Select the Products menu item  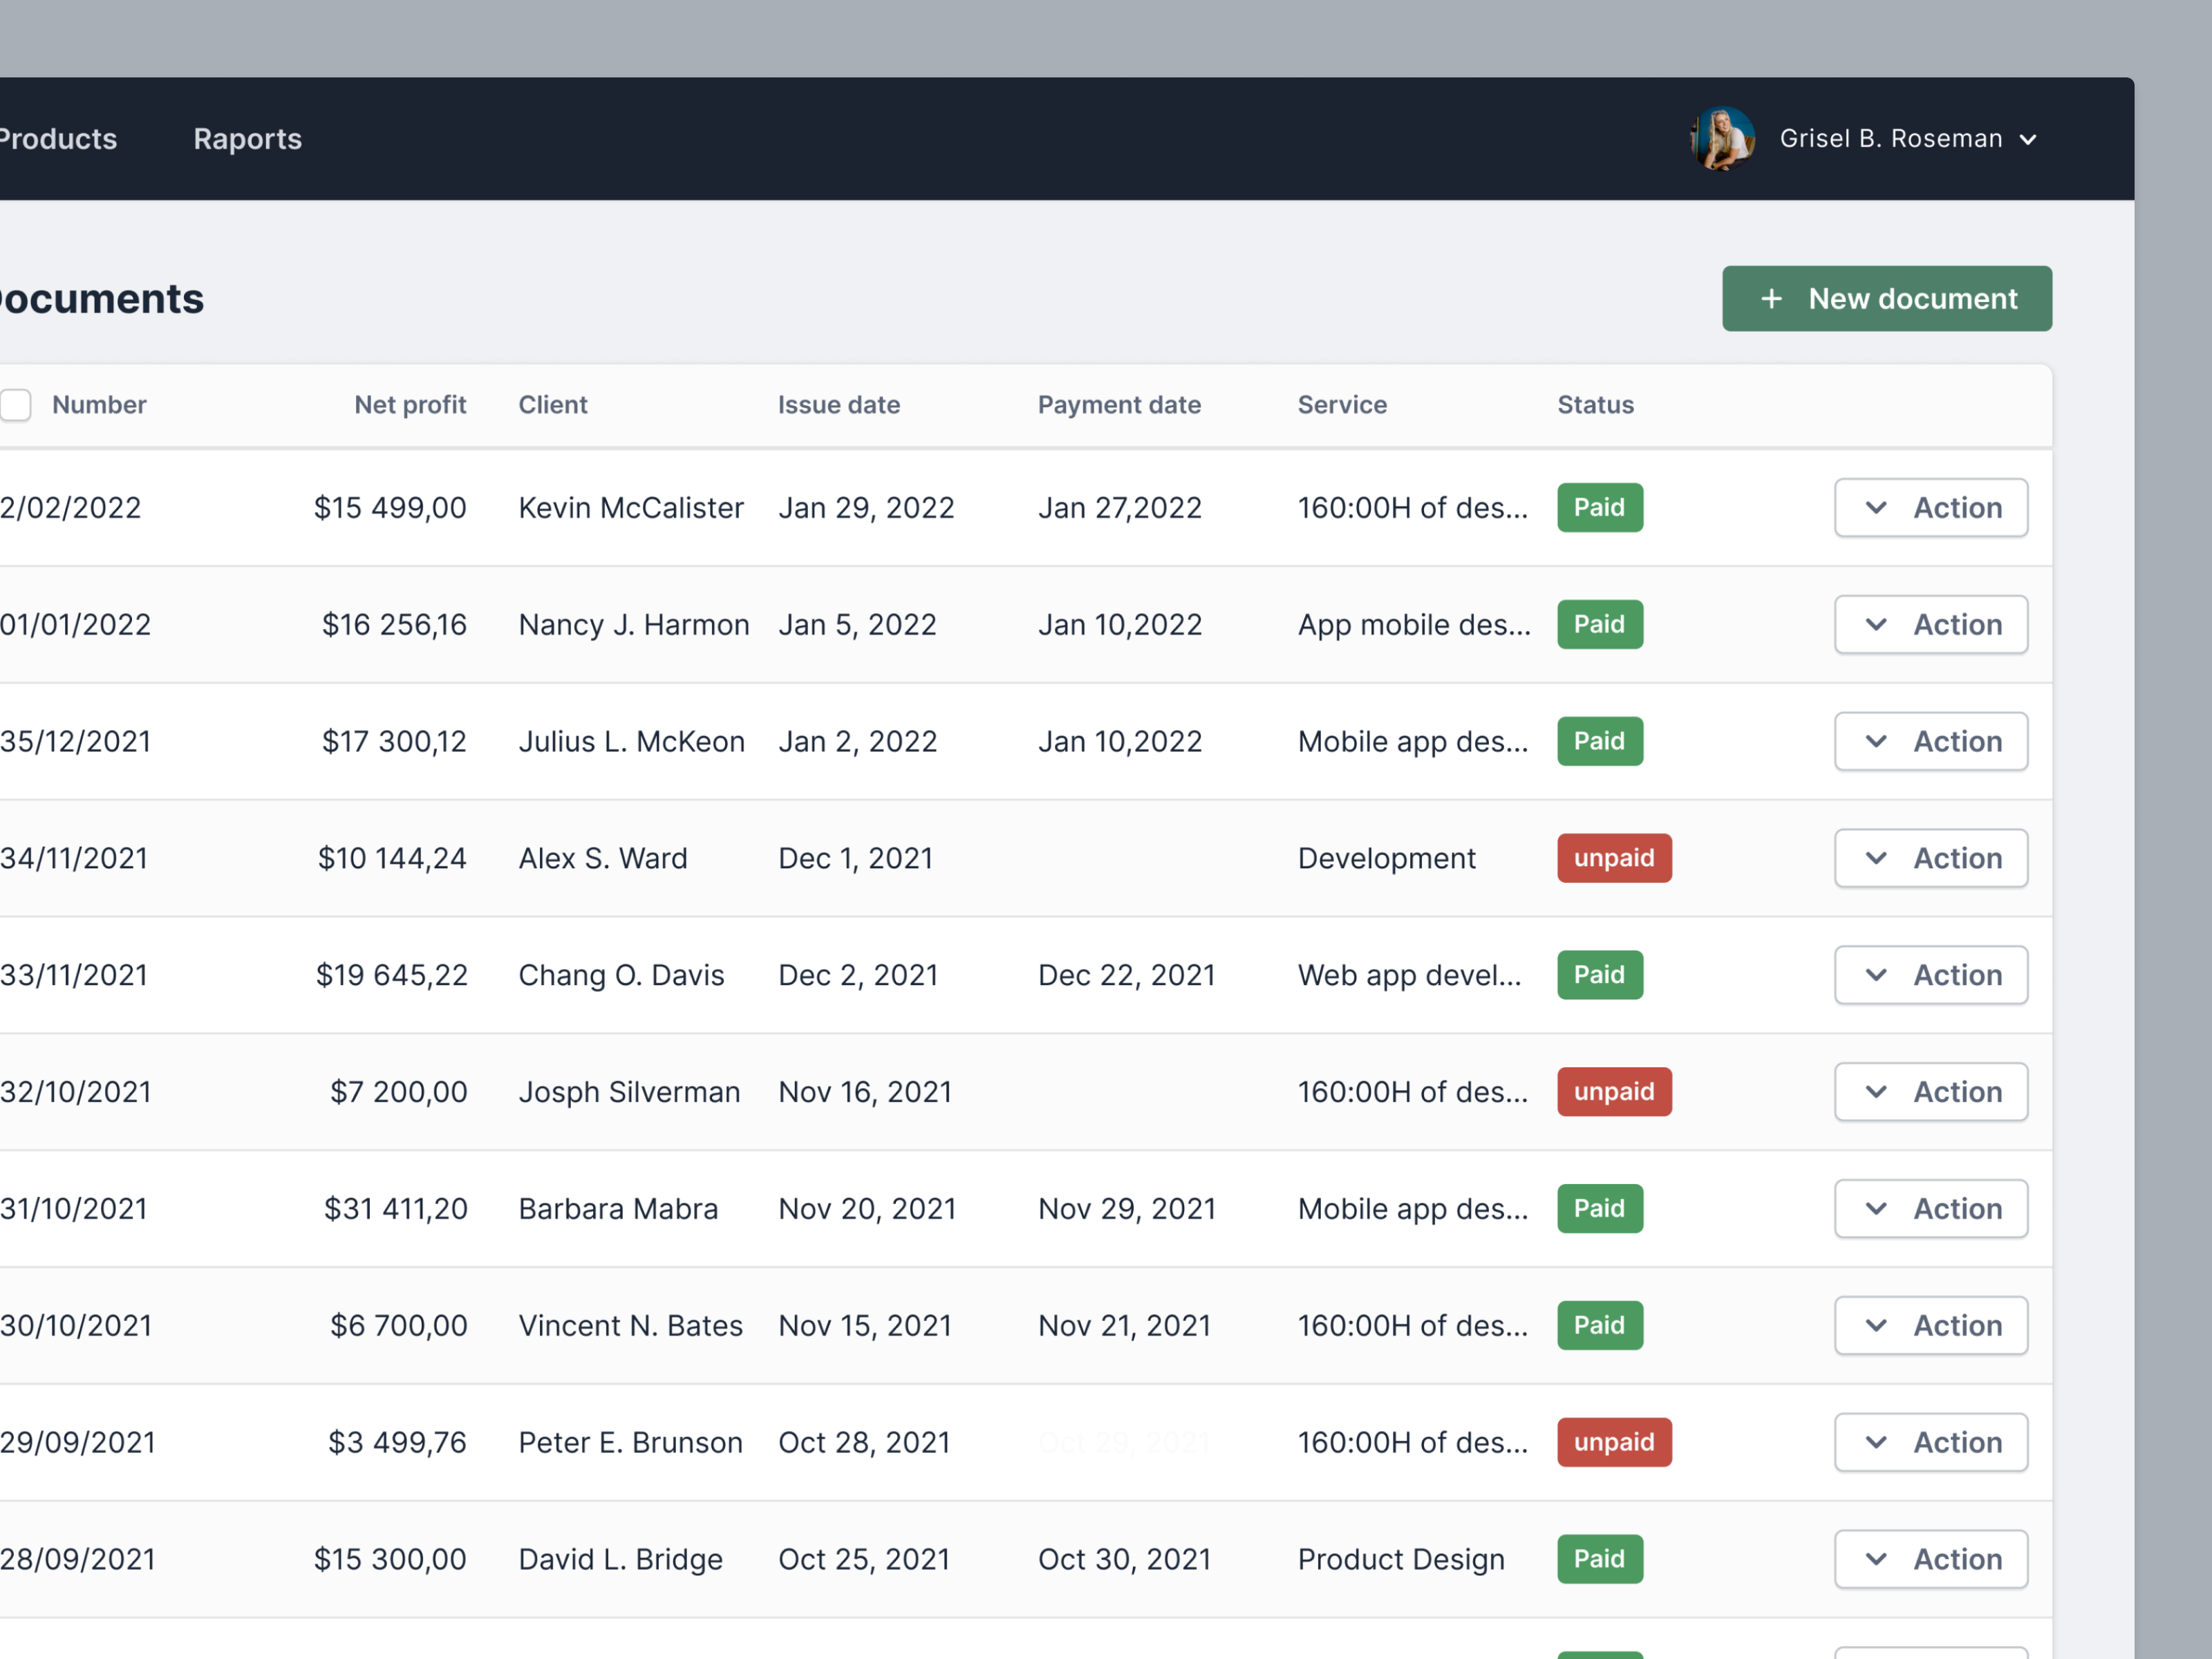point(57,138)
